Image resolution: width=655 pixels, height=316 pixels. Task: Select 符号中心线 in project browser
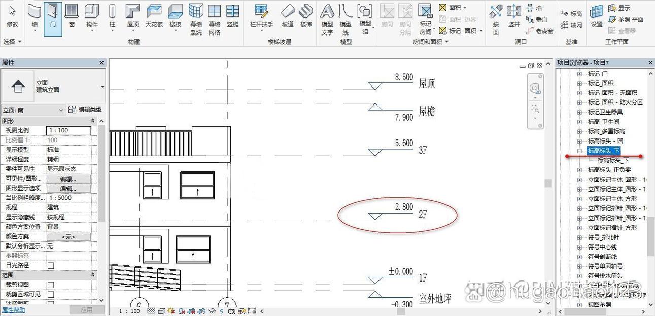(602, 247)
